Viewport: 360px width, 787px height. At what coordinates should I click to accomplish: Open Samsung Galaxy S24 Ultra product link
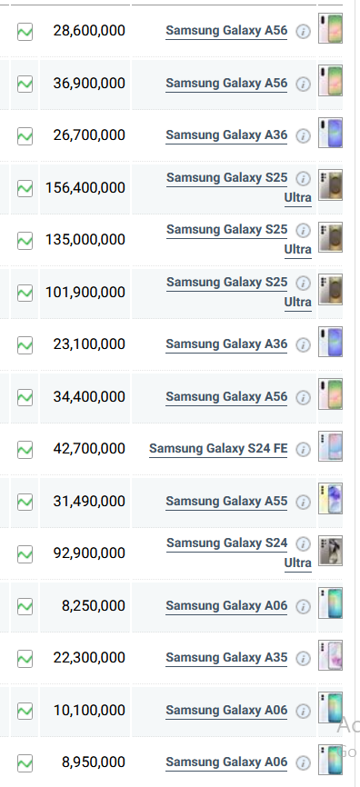pos(239,553)
